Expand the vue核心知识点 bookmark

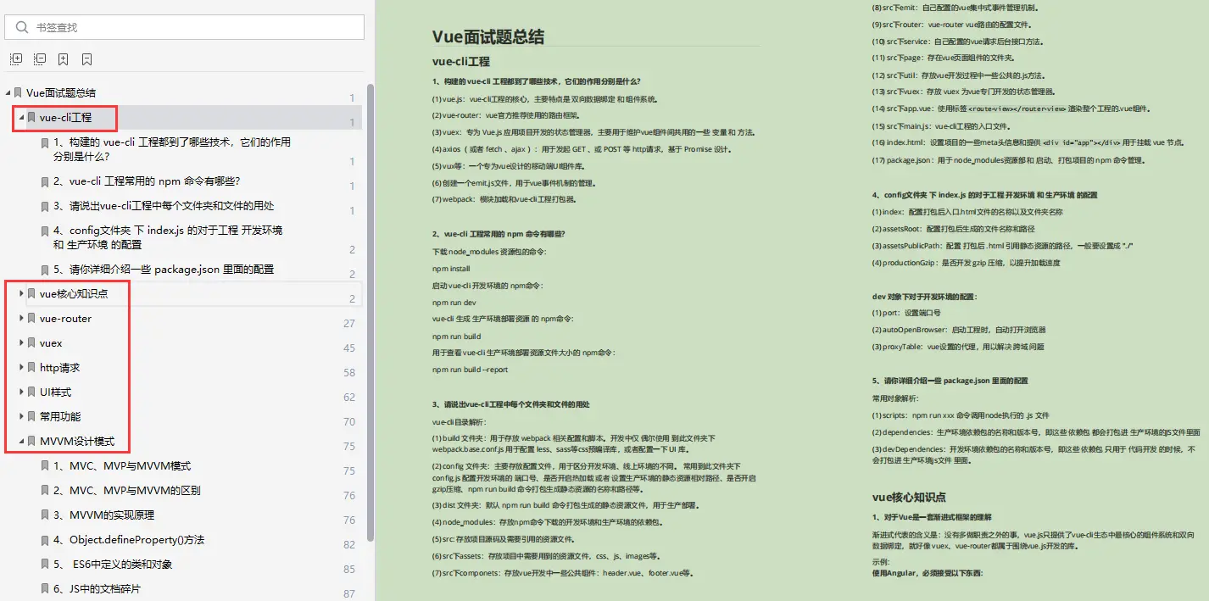[20, 294]
